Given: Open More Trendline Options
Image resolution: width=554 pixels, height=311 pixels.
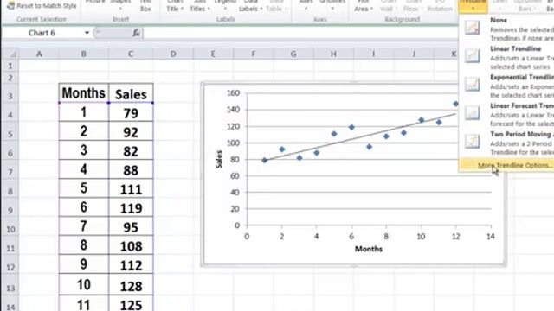Looking at the screenshot, I should click(x=506, y=165).
